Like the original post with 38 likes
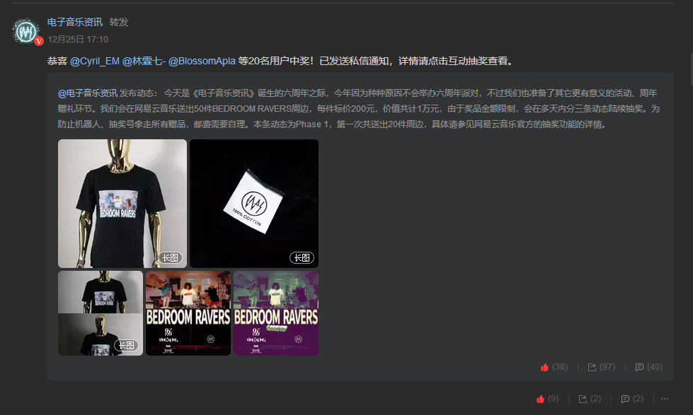 coord(554,367)
